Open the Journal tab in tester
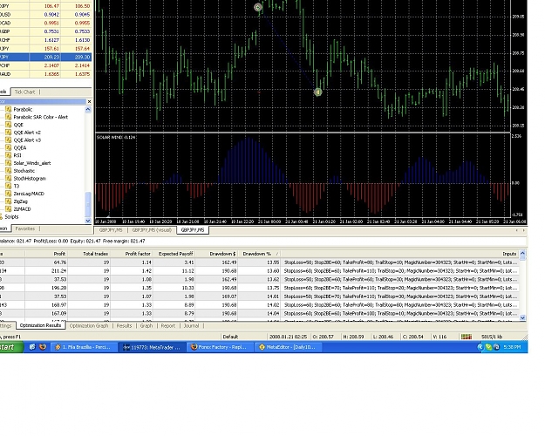 pos(191,326)
